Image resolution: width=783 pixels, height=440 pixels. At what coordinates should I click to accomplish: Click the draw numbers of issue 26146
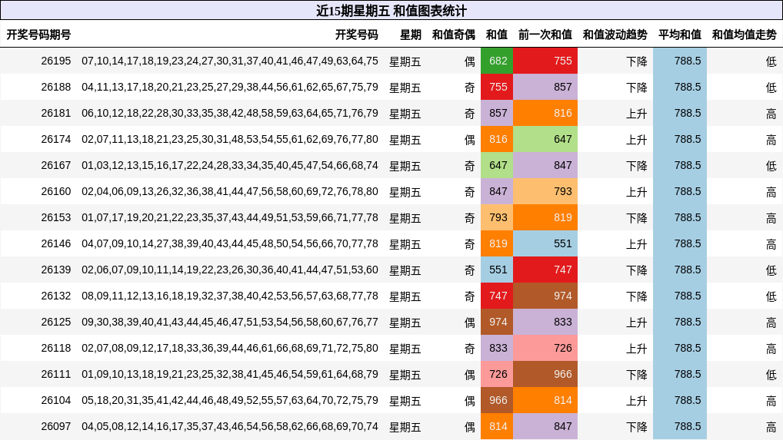tap(230, 243)
